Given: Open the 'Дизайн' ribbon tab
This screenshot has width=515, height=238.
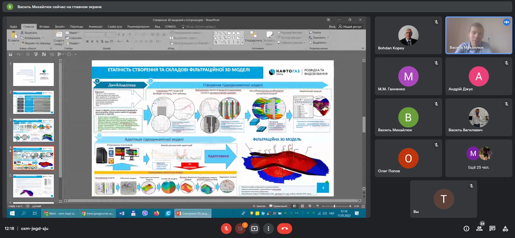Looking at the screenshot, I should pos(60,27).
